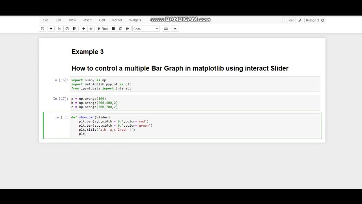Interrupt the kernel with stop icon

click(x=113, y=29)
